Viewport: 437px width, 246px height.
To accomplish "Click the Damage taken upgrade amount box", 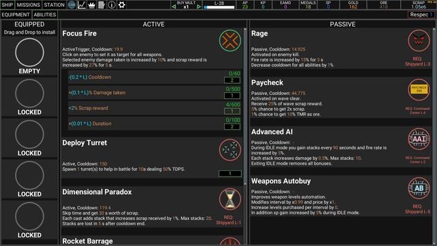I will click(x=232, y=96).
